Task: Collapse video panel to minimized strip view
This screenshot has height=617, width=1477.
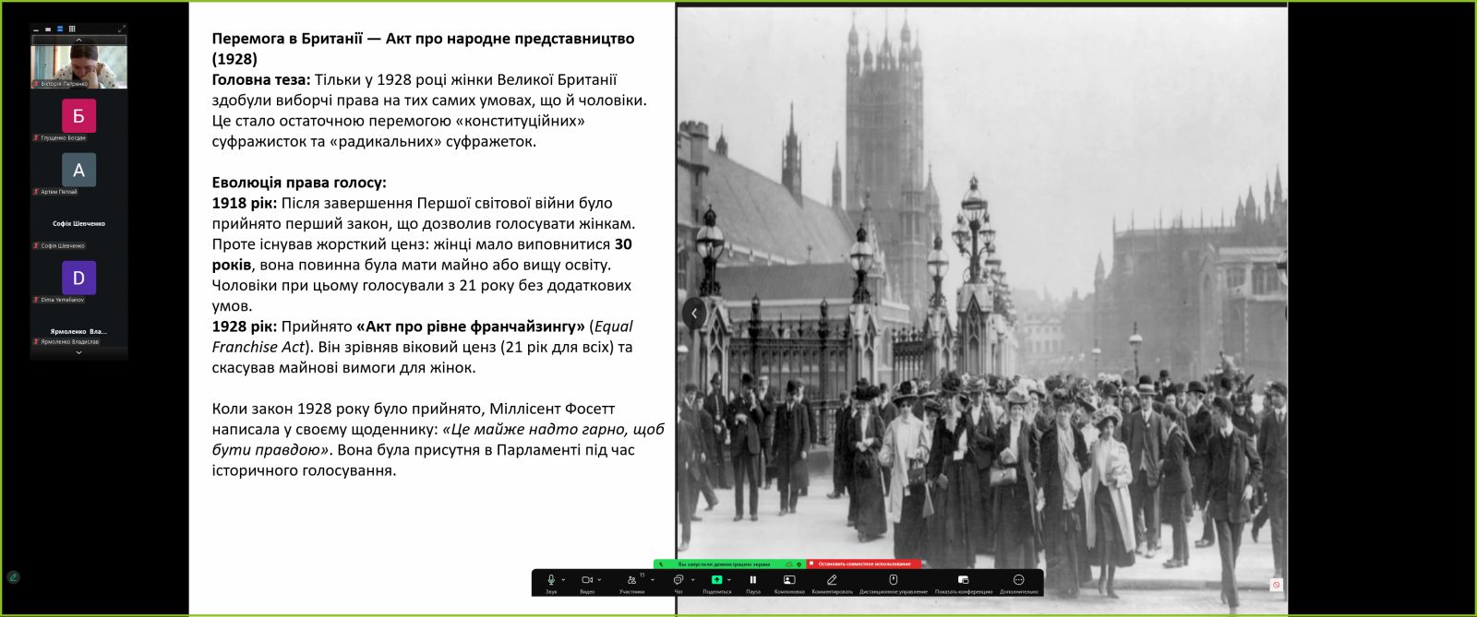Action: (36, 30)
